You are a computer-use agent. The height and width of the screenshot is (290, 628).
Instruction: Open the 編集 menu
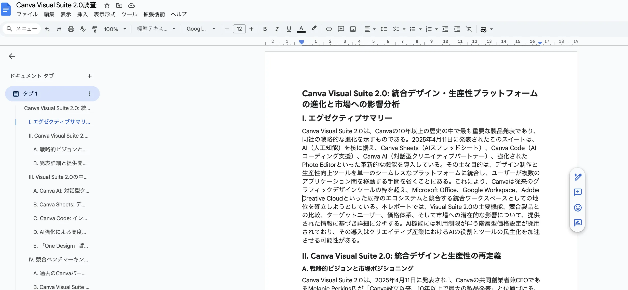(x=49, y=14)
